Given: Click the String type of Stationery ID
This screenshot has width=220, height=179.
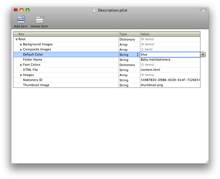Looking at the screenshot, I should 124,80.
